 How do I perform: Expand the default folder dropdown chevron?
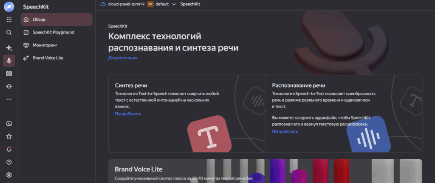pyautogui.click(x=174, y=4)
